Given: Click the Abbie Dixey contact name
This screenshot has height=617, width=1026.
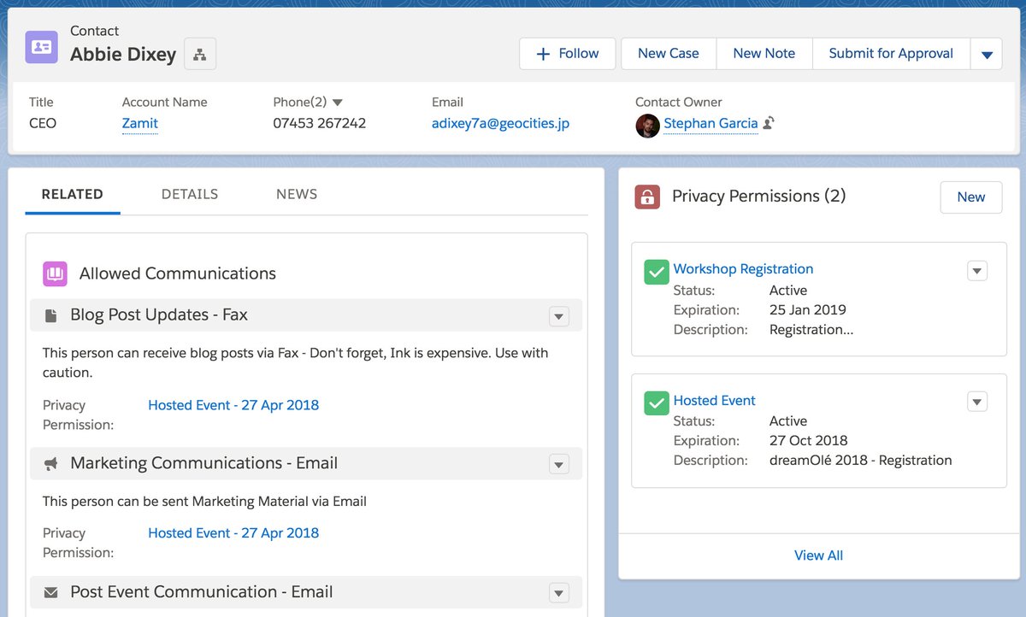Looking at the screenshot, I should 123,55.
